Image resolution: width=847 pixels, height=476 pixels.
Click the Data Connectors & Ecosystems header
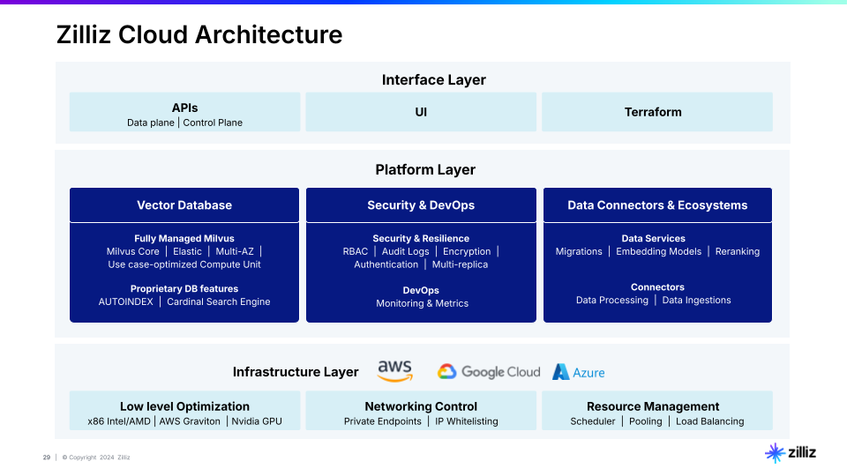pyautogui.click(x=657, y=205)
